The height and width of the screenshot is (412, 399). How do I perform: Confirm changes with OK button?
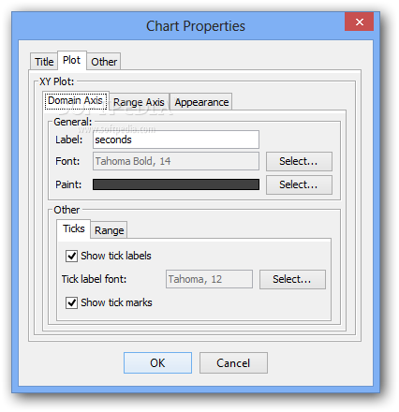point(157,363)
